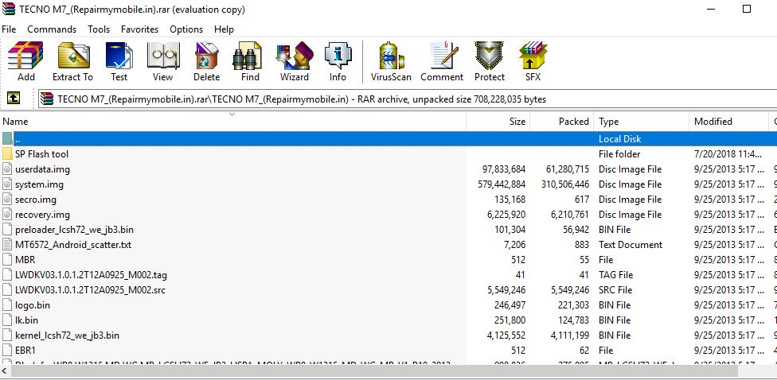Click the Delete toolbar icon
The width and height of the screenshot is (777, 380).
point(206,62)
